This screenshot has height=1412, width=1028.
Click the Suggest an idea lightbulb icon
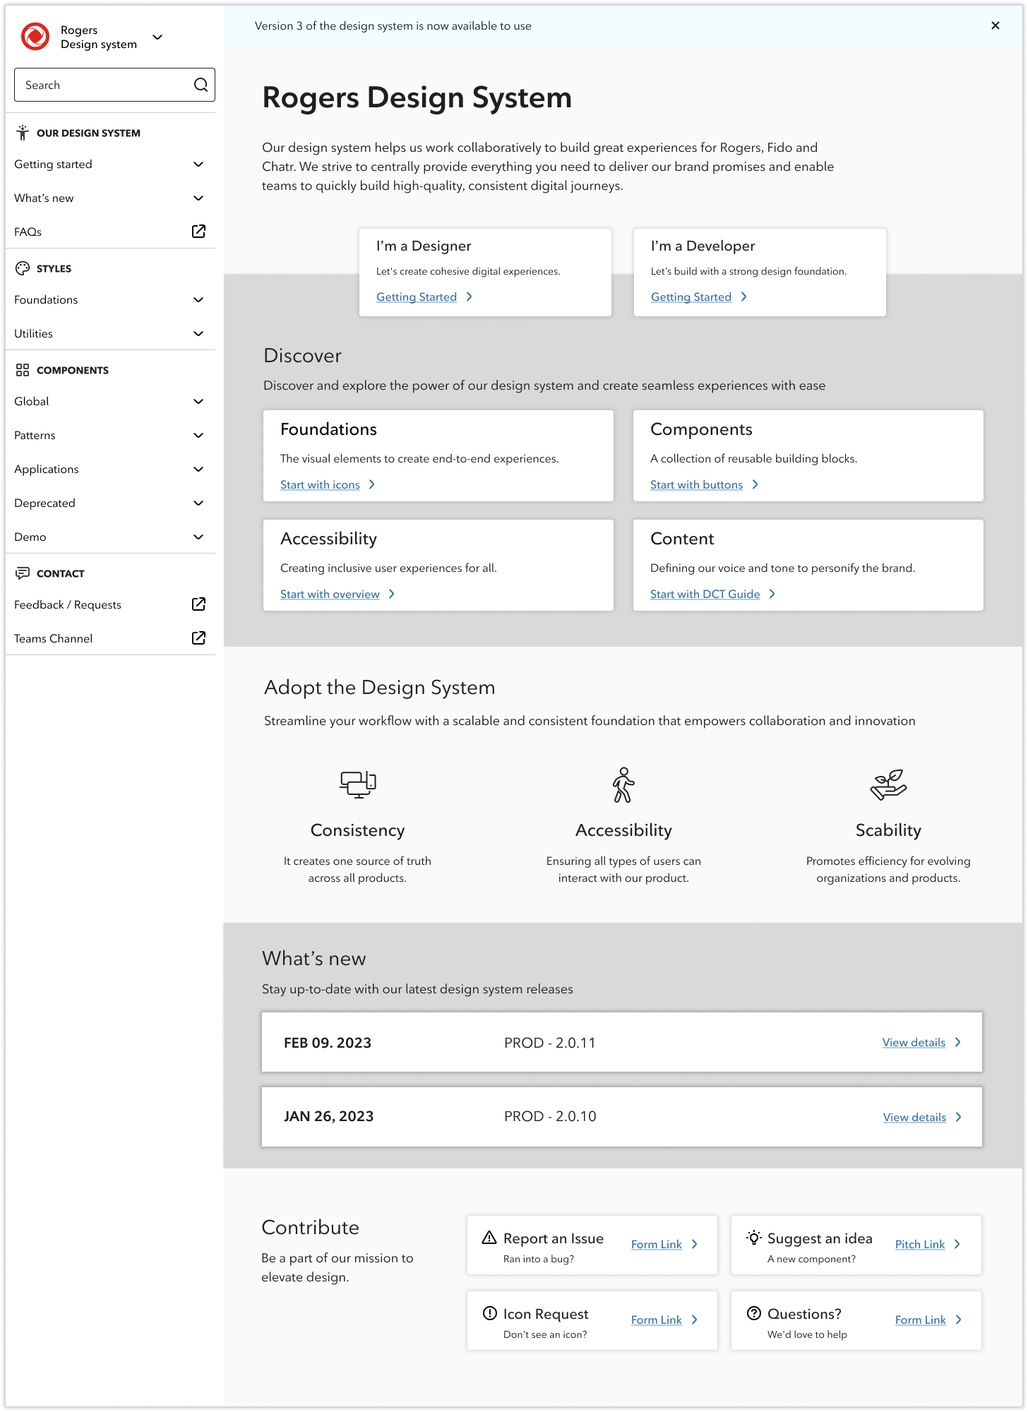pyautogui.click(x=754, y=1238)
